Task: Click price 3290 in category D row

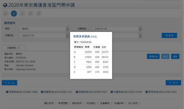Action: click(89, 67)
